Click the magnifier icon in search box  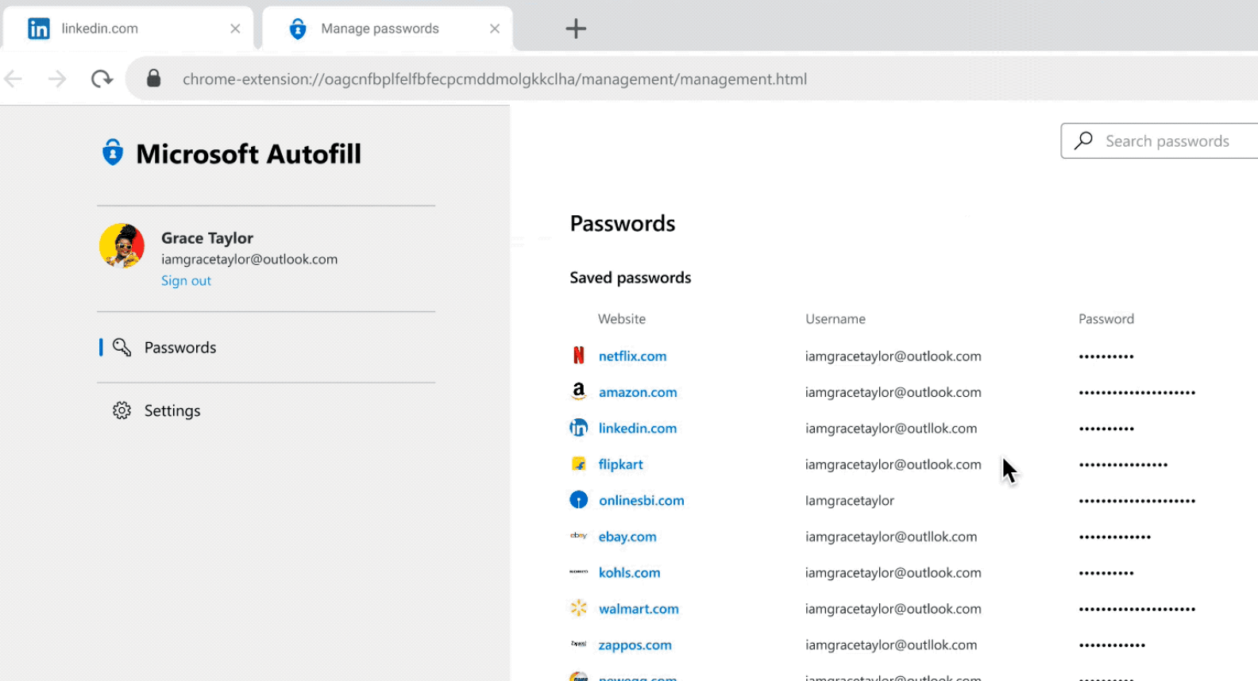pos(1083,140)
